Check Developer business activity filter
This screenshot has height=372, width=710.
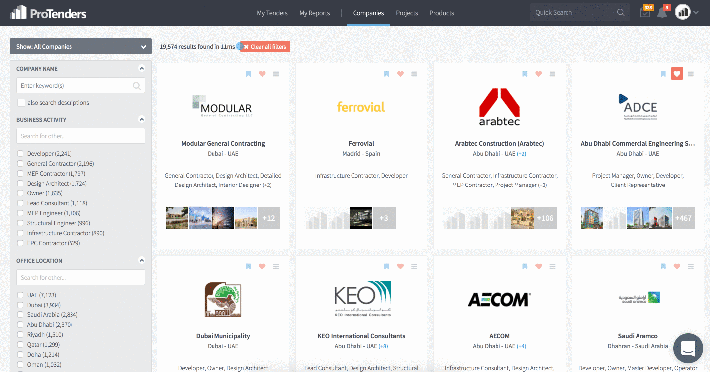pos(20,154)
